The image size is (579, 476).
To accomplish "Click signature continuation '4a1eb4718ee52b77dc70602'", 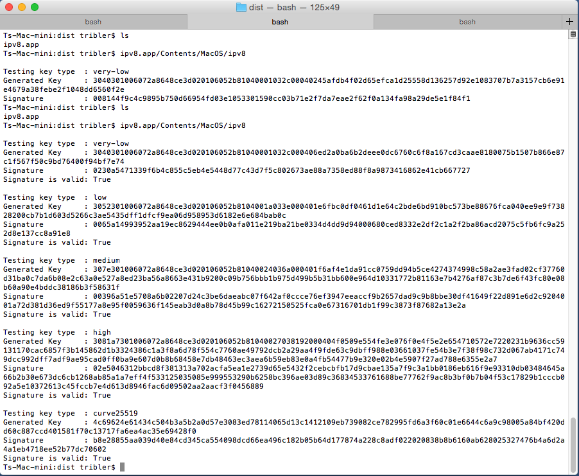I will pos(55,449).
